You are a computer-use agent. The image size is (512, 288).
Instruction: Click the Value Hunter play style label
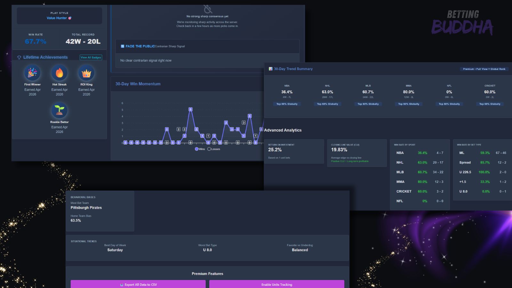tap(59, 18)
